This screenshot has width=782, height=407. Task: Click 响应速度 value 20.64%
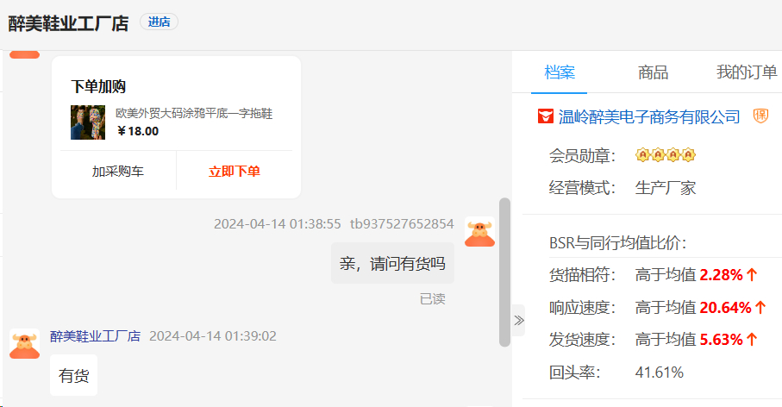(x=726, y=307)
